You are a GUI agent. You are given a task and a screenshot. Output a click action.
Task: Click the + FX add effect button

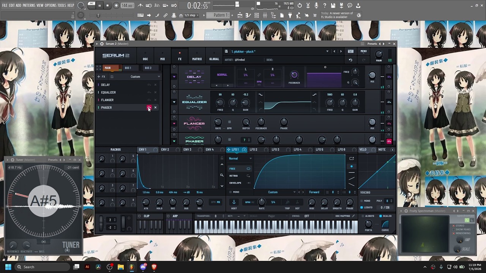(x=101, y=77)
